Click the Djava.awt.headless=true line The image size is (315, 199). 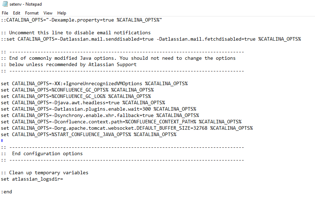pyautogui.click(x=83, y=103)
